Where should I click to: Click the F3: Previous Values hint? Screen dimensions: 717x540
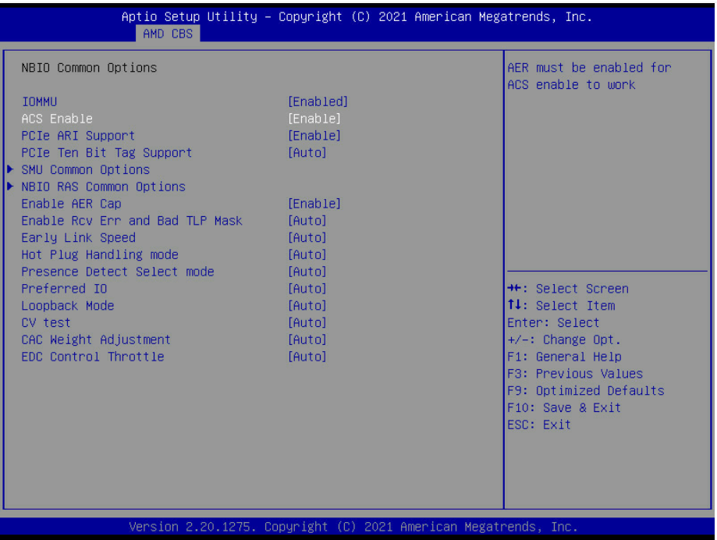(x=575, y=374)
